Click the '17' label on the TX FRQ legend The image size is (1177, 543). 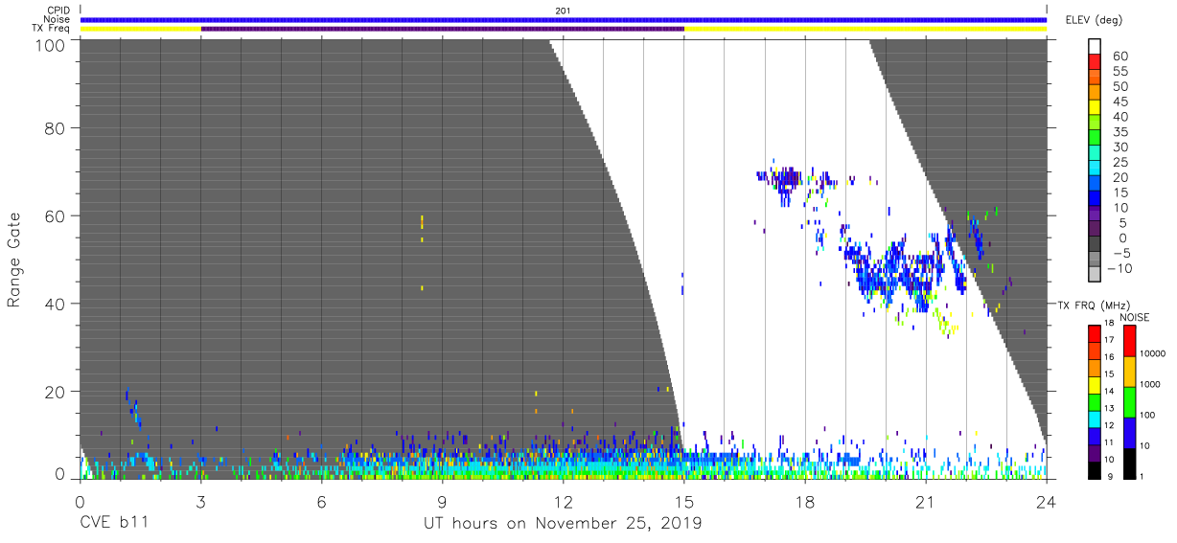(1110, 340)
